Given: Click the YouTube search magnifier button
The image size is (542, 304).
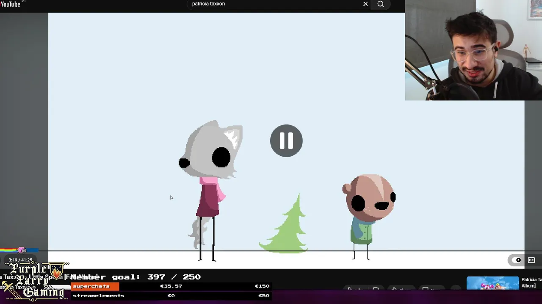Looking at the screenshot, I should click(x=381, y=4).
